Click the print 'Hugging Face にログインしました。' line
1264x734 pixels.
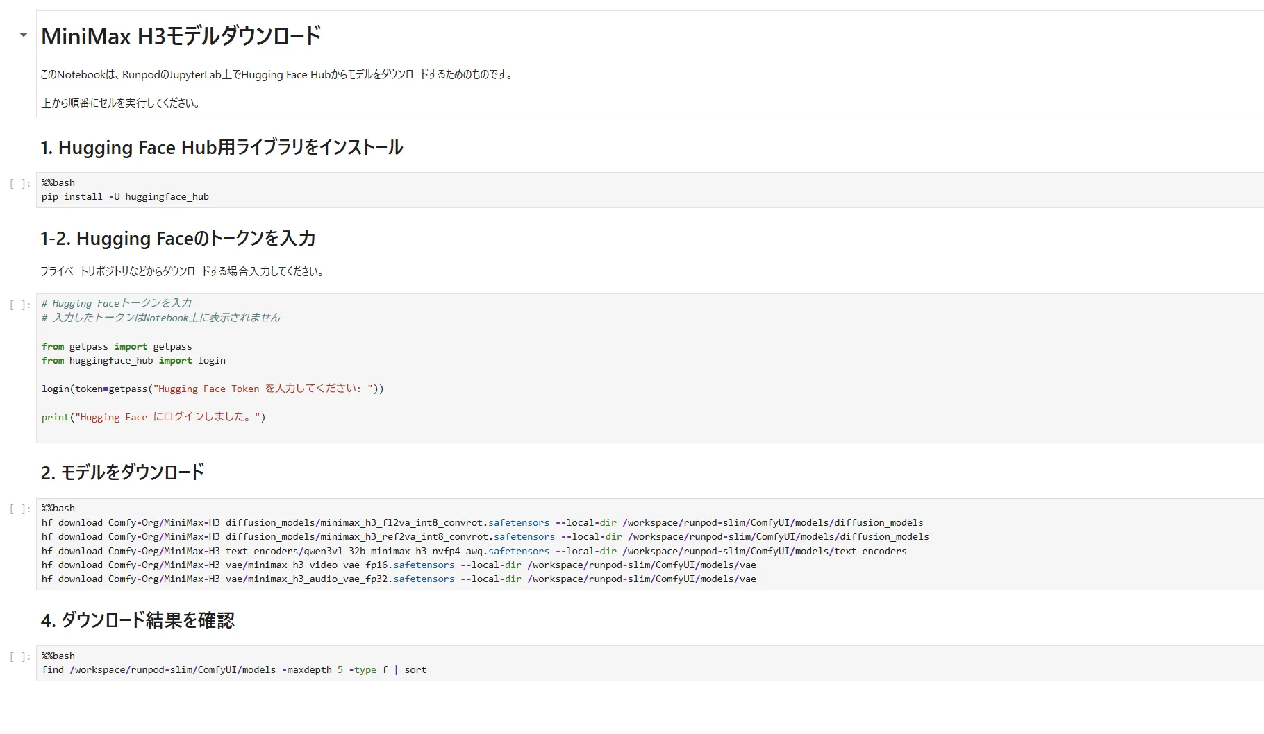tap(153, 417)
